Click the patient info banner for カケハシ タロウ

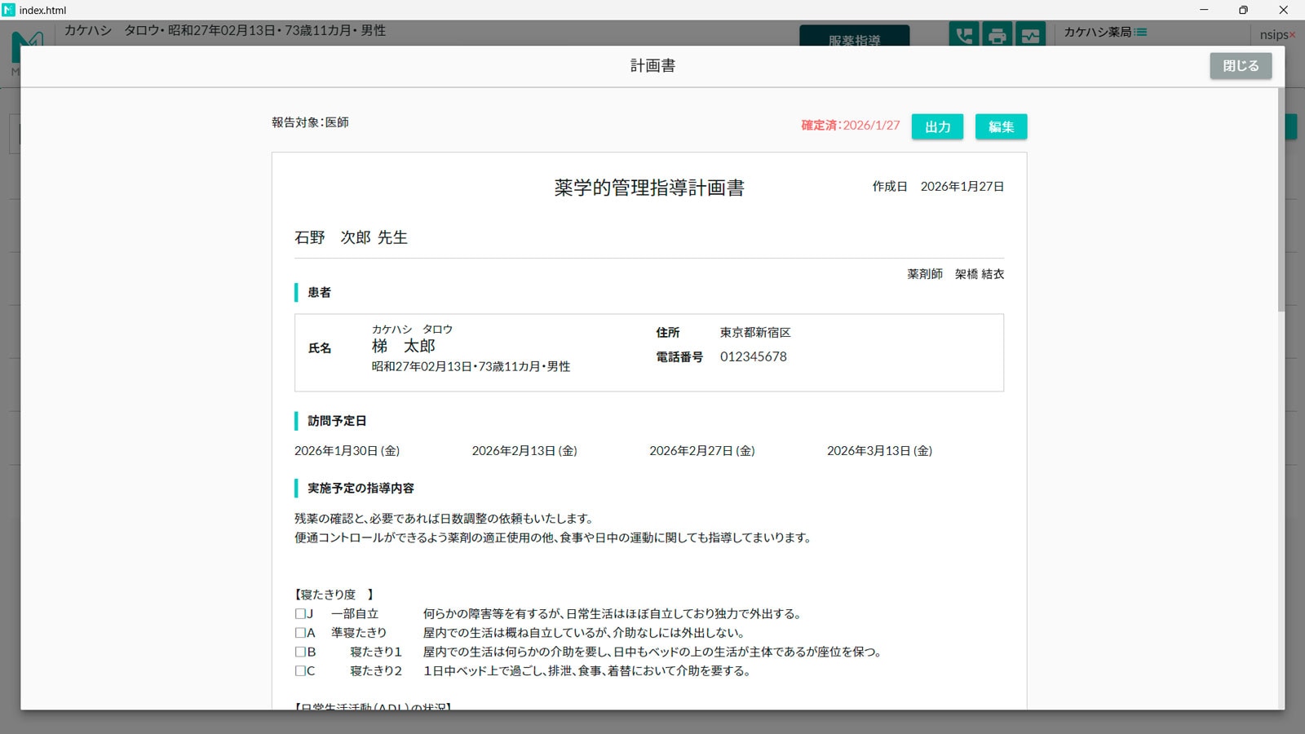[224, 30]
